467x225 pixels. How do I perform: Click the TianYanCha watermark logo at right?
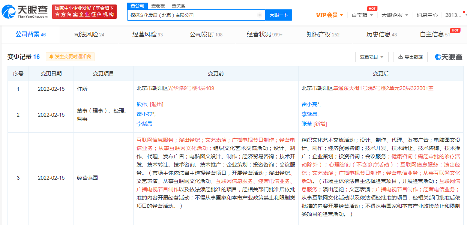tap(449, 57)
